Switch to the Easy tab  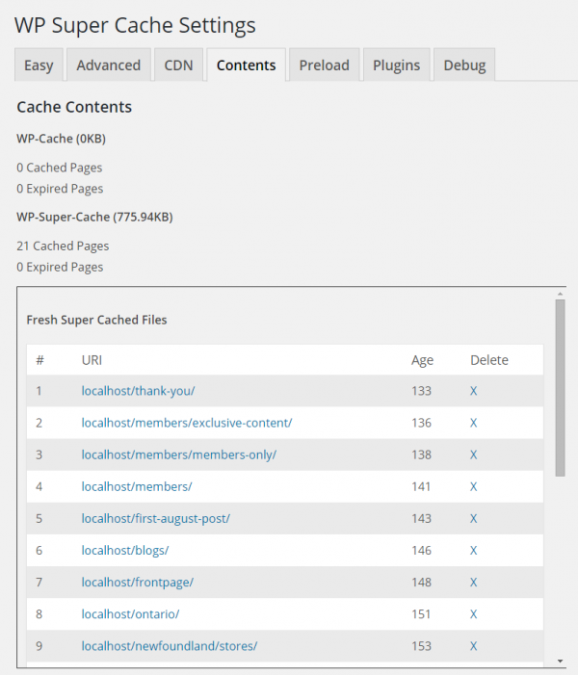[39, 65]
